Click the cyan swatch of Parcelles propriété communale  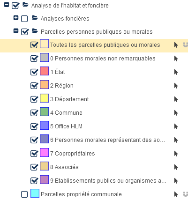click(35, 193)
